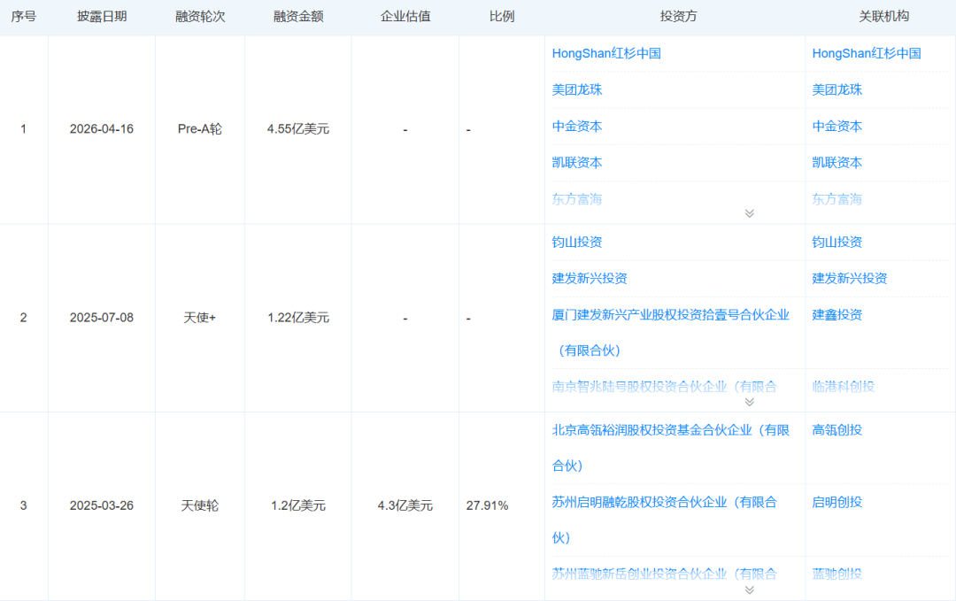Viewport: 956px width, 601px height.
Task: Open 建发新兴投资 investor link
Action: pyautogui.click(x=590, y=279)
